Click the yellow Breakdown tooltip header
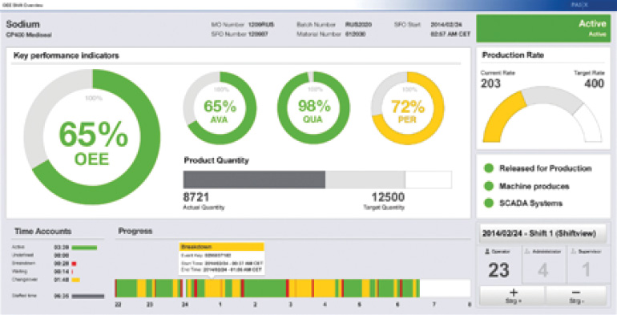Image resolution: width=617 pixels, height=315 pixels. coord(221,247)
